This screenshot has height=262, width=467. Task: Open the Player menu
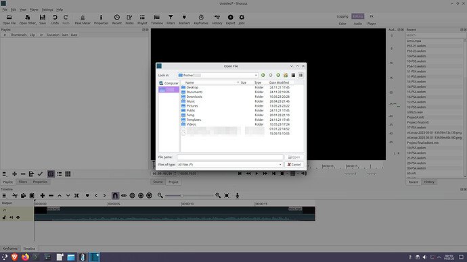pos(34,9)
